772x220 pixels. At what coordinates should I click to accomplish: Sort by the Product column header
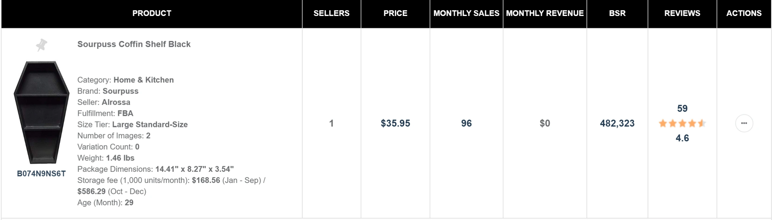(152, 13)
